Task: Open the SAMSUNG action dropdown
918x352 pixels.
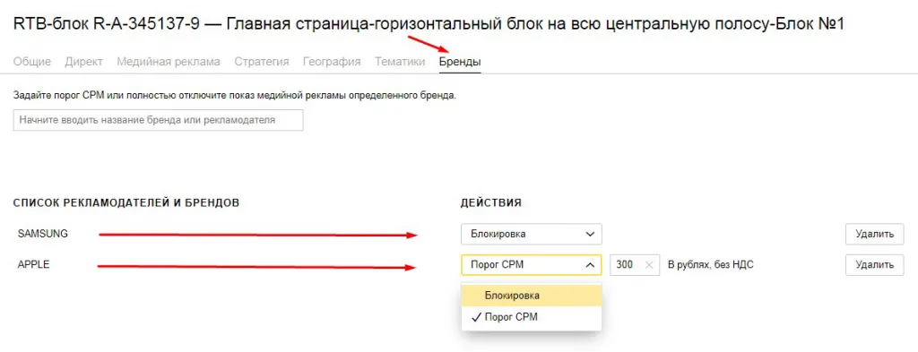Action: (532, 235)
